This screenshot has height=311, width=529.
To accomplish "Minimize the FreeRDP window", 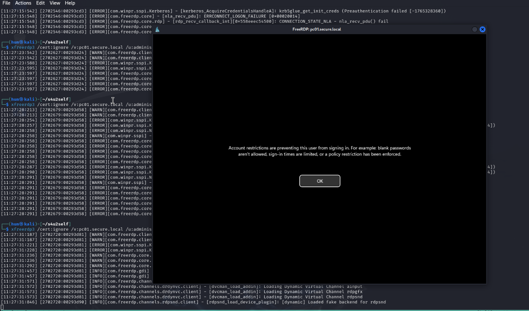I will (x=474, y=29).
